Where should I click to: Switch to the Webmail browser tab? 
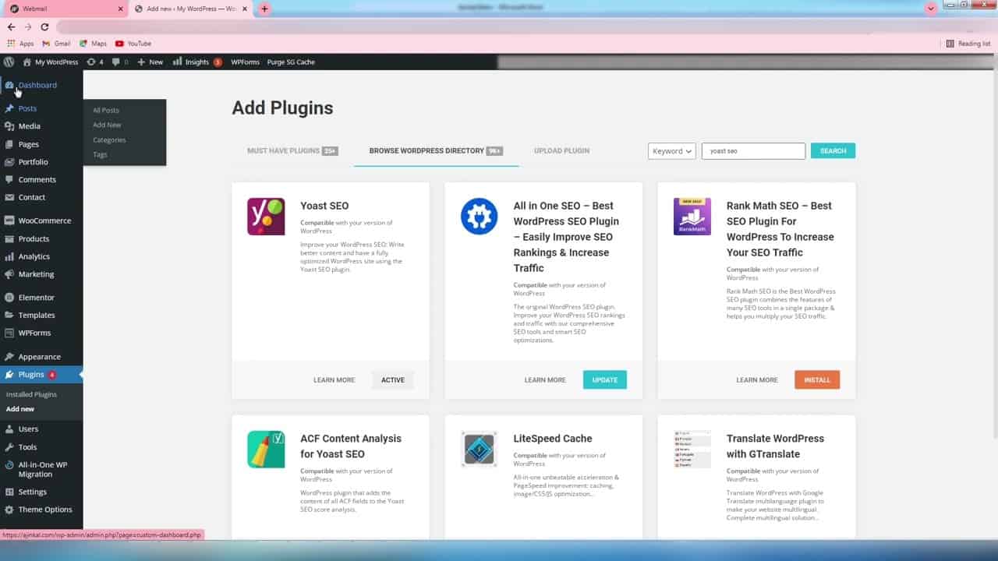coord(64,9)
